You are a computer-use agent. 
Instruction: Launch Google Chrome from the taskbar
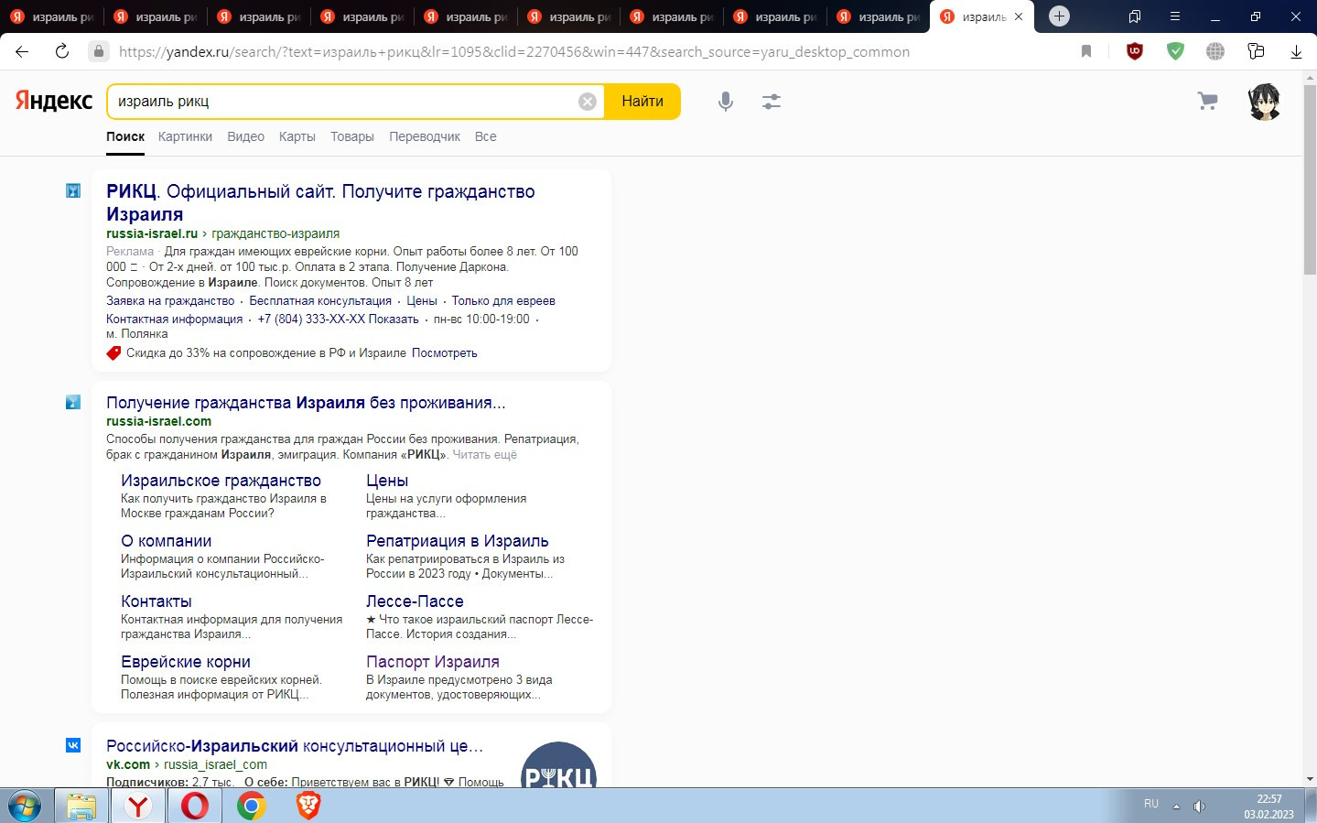pyautogui.click(x=252, y=807)
